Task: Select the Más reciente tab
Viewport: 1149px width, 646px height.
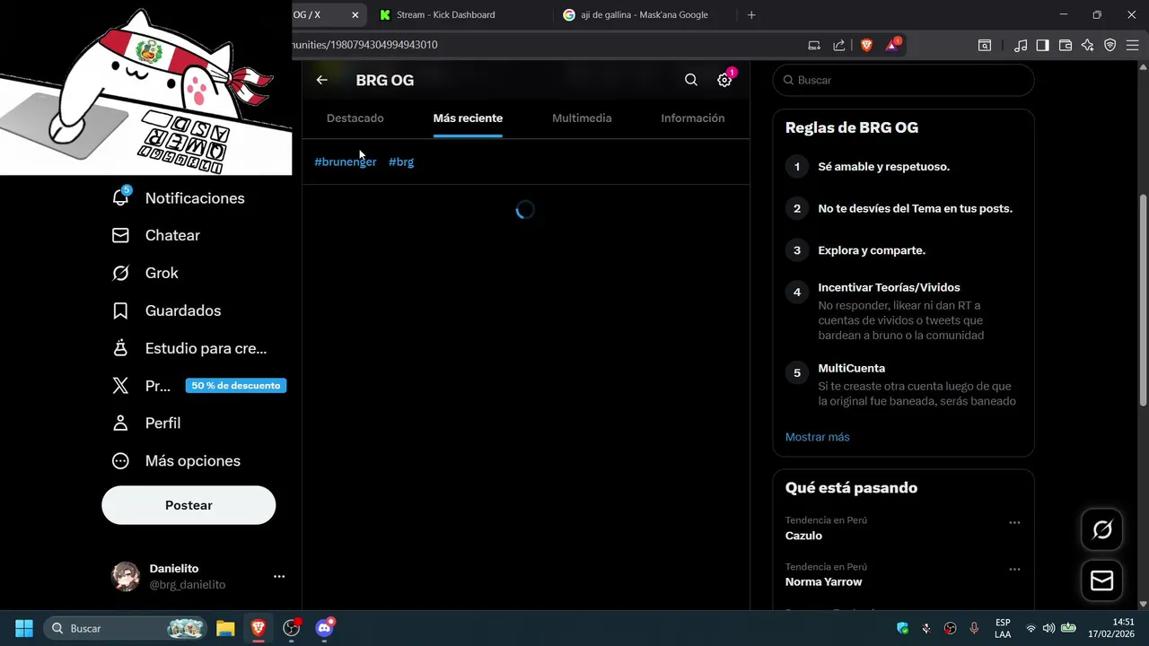Action: pyautogui.click(x=468, y=118)
